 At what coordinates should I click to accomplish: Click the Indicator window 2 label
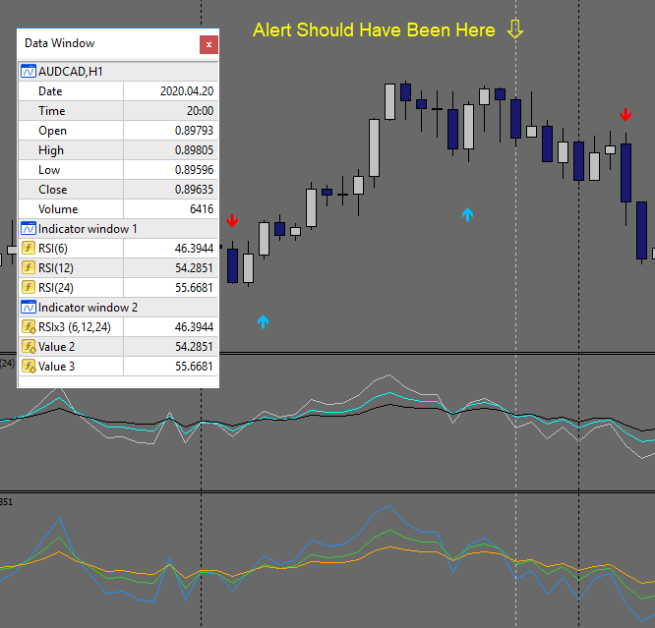point(88,308)
